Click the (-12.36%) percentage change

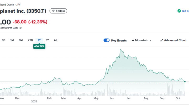[38, 22]
